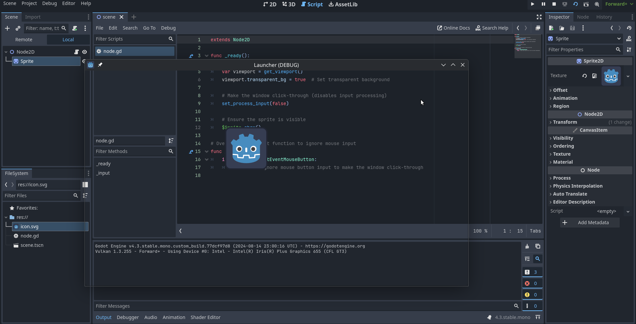Click the Filter Scripts search field
This screenshot has width=636, height=324.
click(x=134, y=39)
